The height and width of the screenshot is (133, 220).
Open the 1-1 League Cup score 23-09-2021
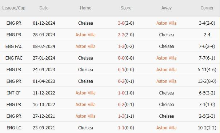point(121,128)
